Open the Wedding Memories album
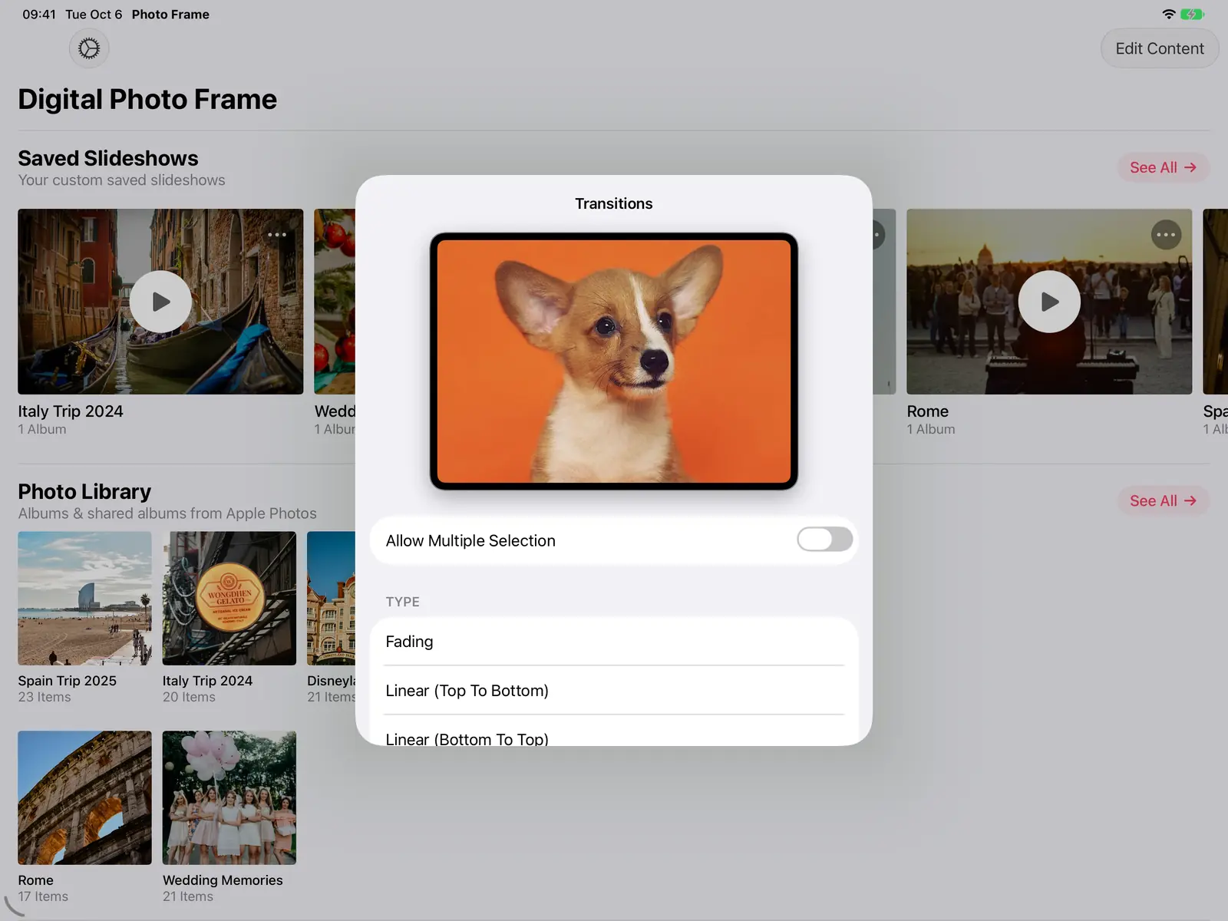Screen dimensions: 1228x921 (x=229, y=797)
